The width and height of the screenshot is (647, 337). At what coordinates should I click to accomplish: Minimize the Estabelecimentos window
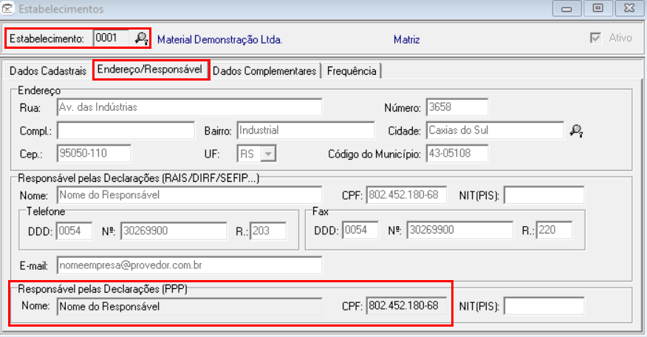(x=566, y=10)
